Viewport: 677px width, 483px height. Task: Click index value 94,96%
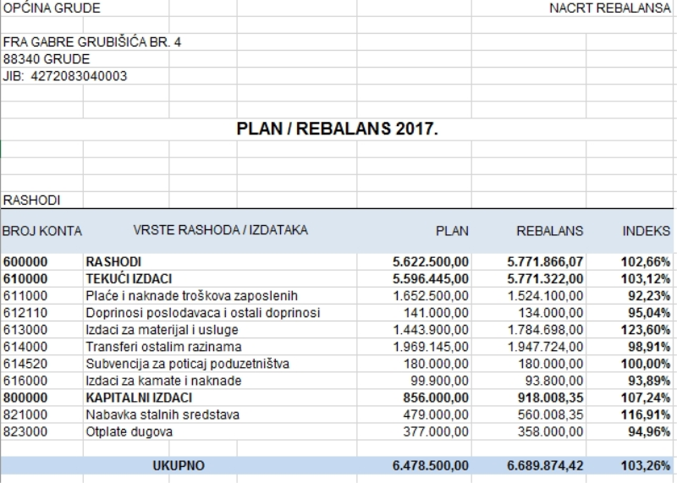coord(649,431)
